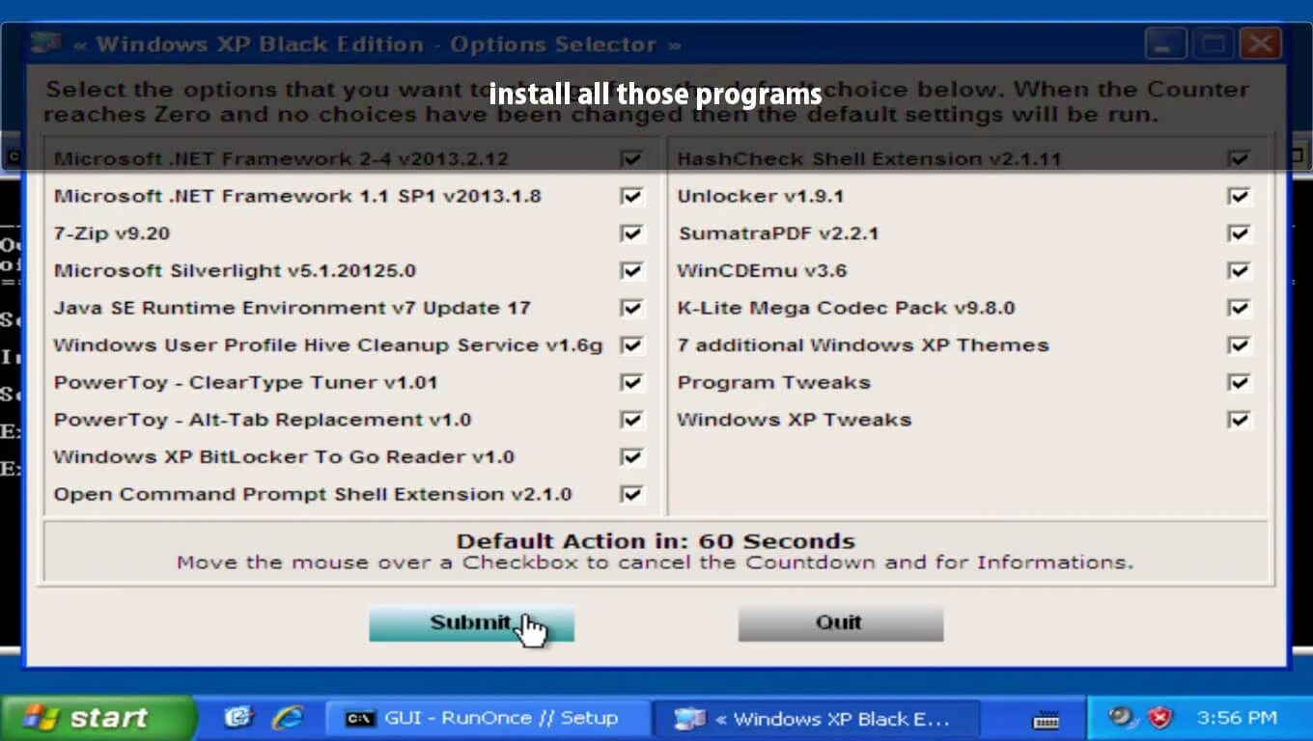Open Outlook Express from the quick launch bar

(x=239, y=717)
